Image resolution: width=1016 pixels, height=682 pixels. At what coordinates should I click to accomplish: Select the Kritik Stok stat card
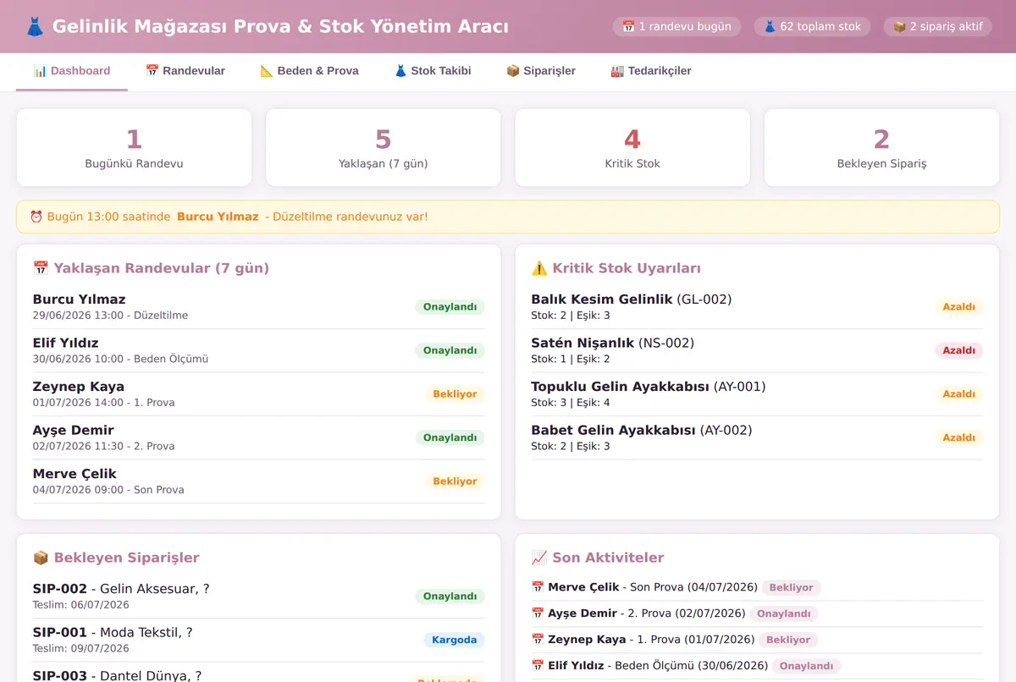coord(632,147)
